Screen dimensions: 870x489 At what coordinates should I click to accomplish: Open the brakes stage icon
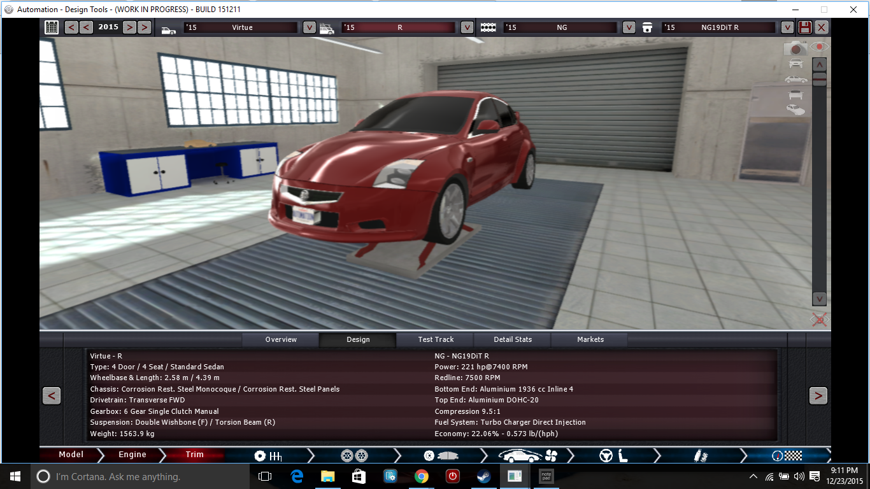(x=440, y=456)
